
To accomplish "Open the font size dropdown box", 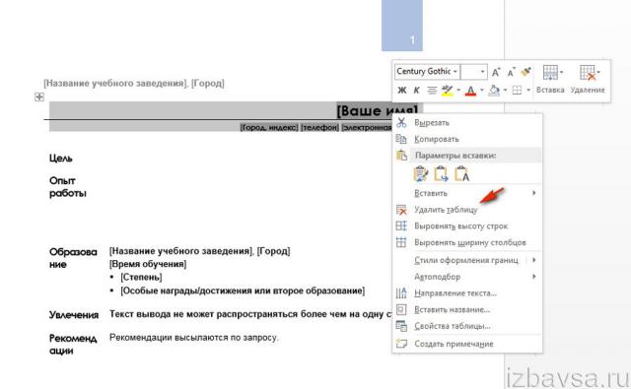I will (x=473, y=72).
